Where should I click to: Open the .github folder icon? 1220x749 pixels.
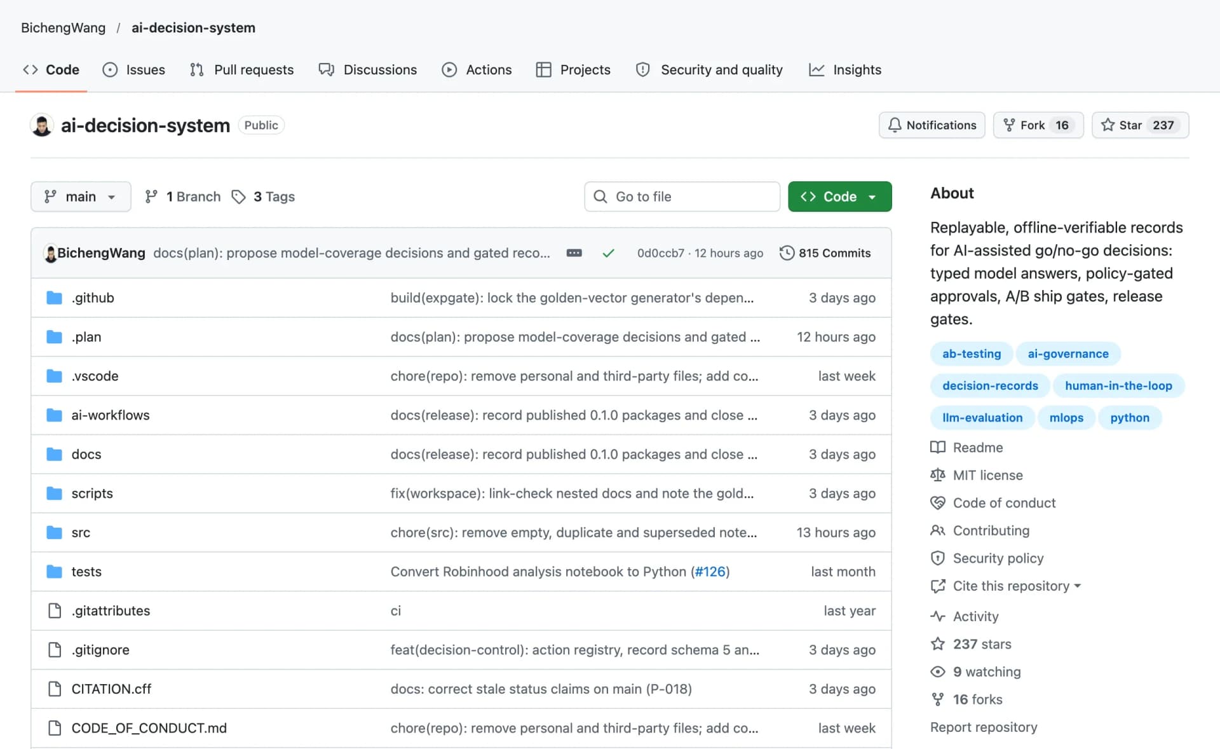(55, 298)
